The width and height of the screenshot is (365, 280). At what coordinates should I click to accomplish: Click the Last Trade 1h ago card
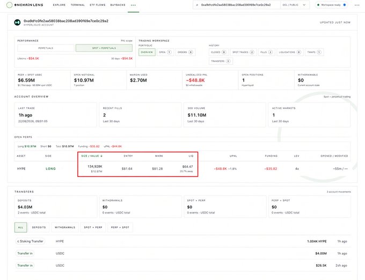click(56, 115)
